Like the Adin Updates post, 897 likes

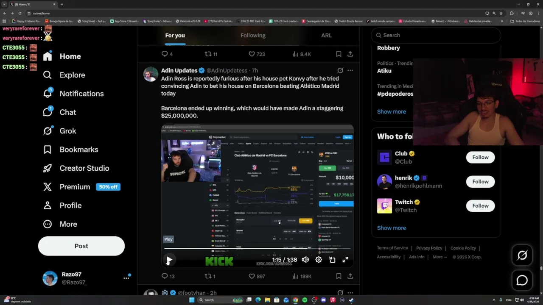coord(256,276)
